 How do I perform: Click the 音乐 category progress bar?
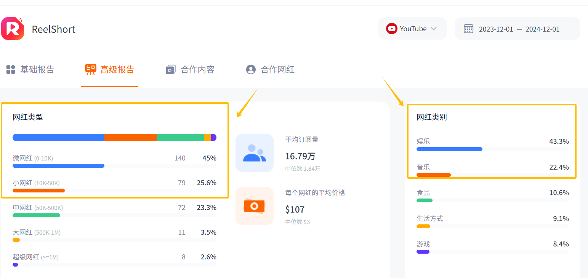tap(433, 175)
